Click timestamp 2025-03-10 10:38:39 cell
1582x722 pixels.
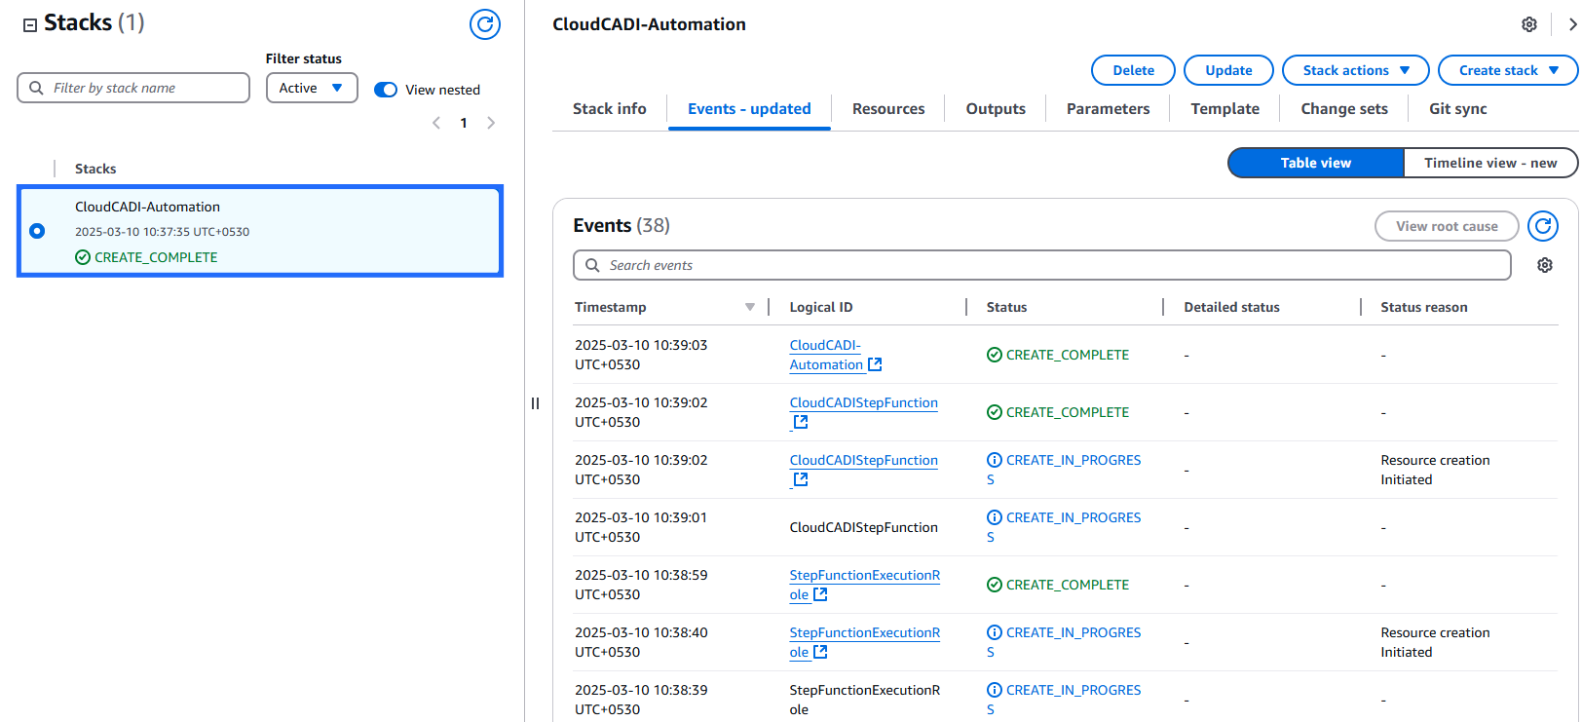[641, 700]
